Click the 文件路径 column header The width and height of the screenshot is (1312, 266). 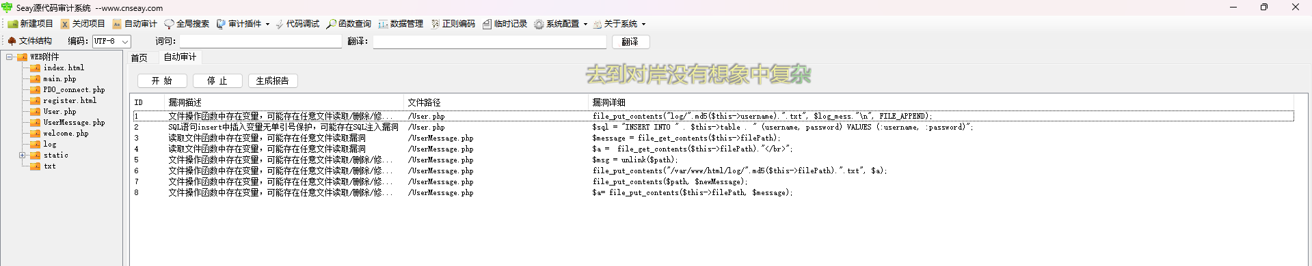coord(496,102)
